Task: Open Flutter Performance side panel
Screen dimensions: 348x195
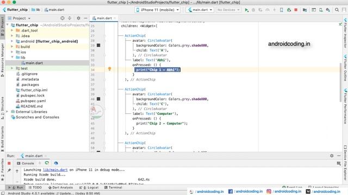Action: pyautogui.click(x=345, y=106)
